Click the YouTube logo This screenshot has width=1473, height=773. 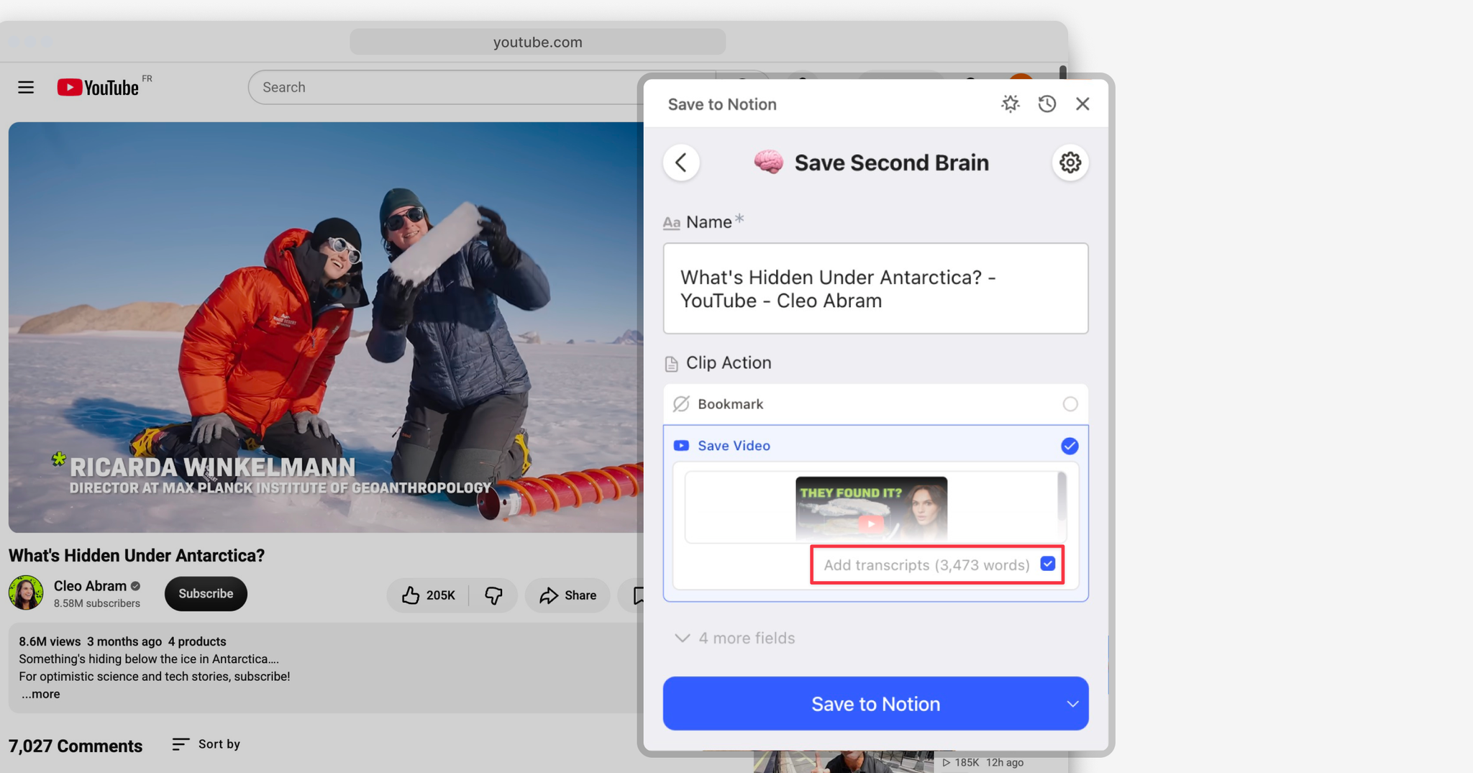pos(98,87)
